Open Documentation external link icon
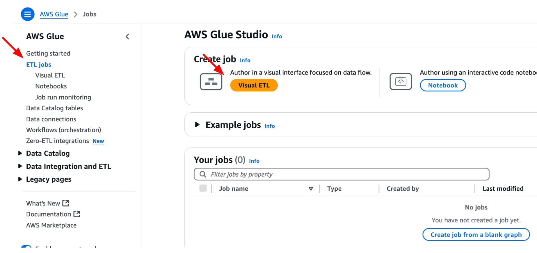This screenshot has width=537, height=253. pyautogui.click(x=77, y=214)
